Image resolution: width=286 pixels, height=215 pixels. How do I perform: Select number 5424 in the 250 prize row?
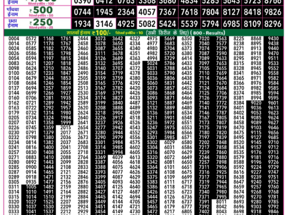pyautogui.click(x=167, y=24)
